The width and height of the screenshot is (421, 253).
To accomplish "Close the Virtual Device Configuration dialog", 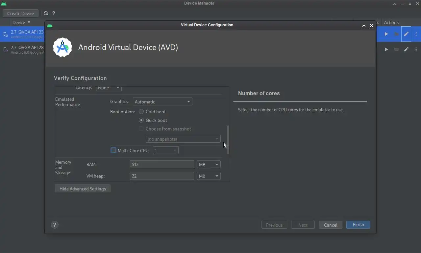I will (x=371, y=25).
